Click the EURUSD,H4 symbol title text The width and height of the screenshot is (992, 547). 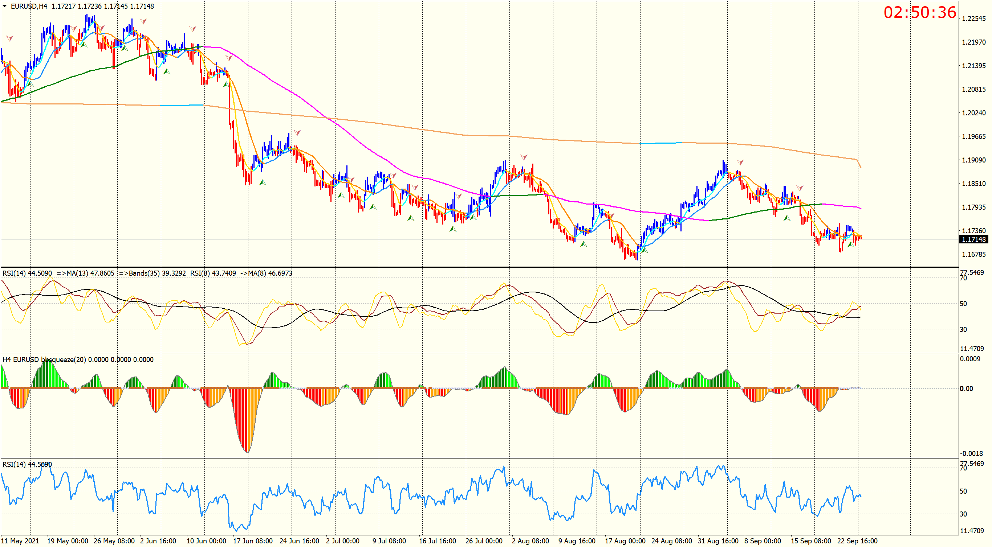pos(29,6)
